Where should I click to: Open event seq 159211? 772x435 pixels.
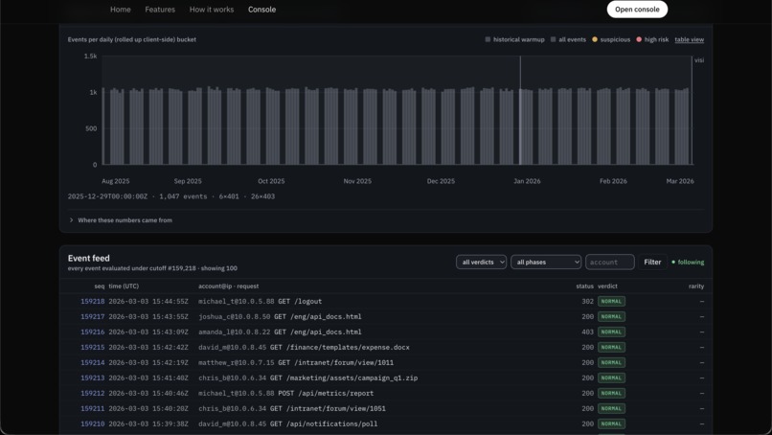pos(93,408)
